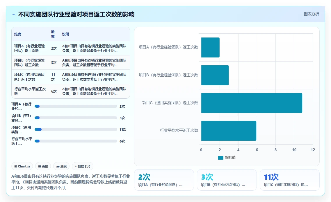
Task: Click the 图表分析 label in header
Action: point(311,14)
